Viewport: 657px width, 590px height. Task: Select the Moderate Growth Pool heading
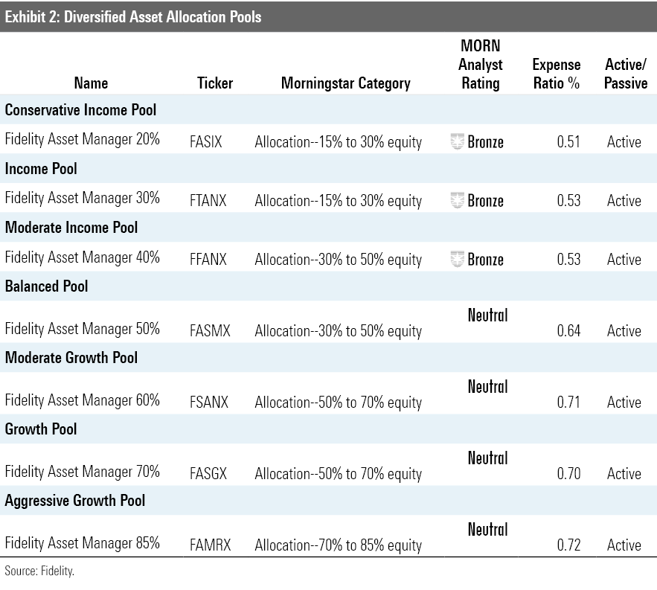[71, 358]
